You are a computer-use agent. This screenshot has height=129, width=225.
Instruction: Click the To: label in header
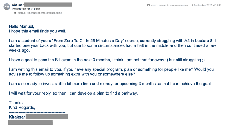click(14, 13)
